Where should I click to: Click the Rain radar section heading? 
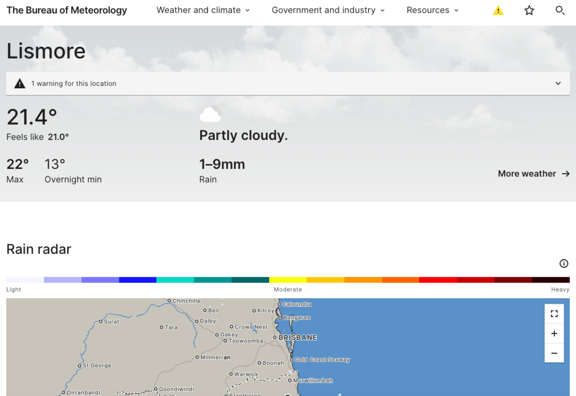click(39, 249)
